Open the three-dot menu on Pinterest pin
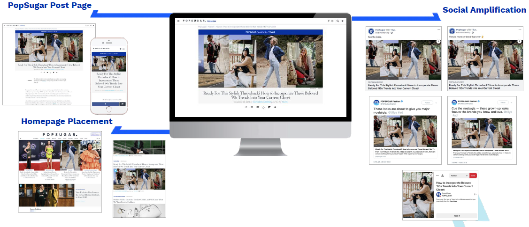This screenshot has width=529, height=227. click(437, 176)
